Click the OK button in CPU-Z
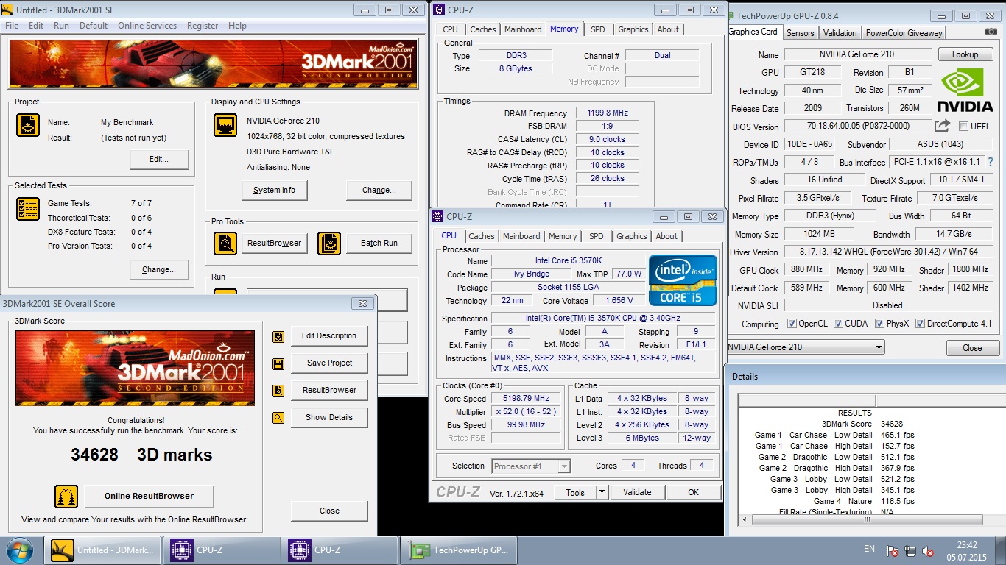This screenshot has width=1006, height=565. coord(693,492)
